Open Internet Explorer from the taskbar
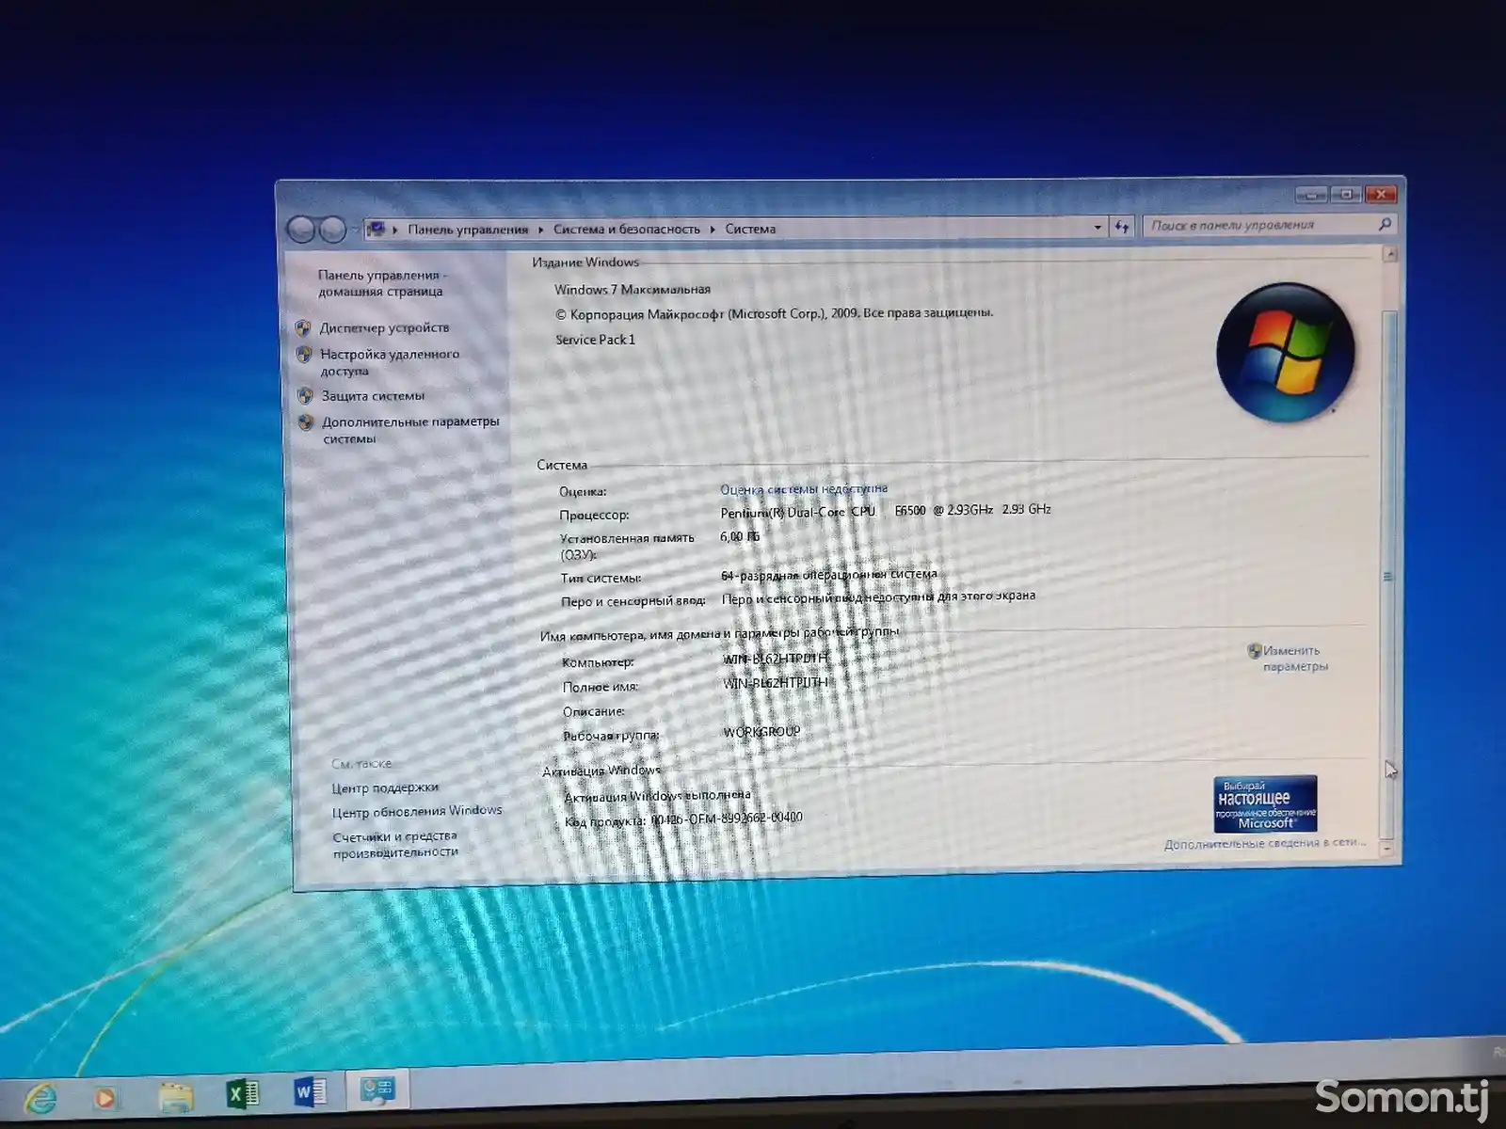The image size is (1506, 1129). pos(40,1096)
